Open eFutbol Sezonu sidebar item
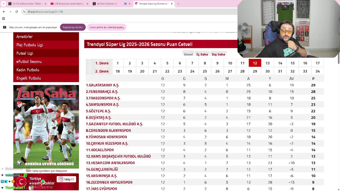This screenshot has width=340, height=191. point(46,62)
